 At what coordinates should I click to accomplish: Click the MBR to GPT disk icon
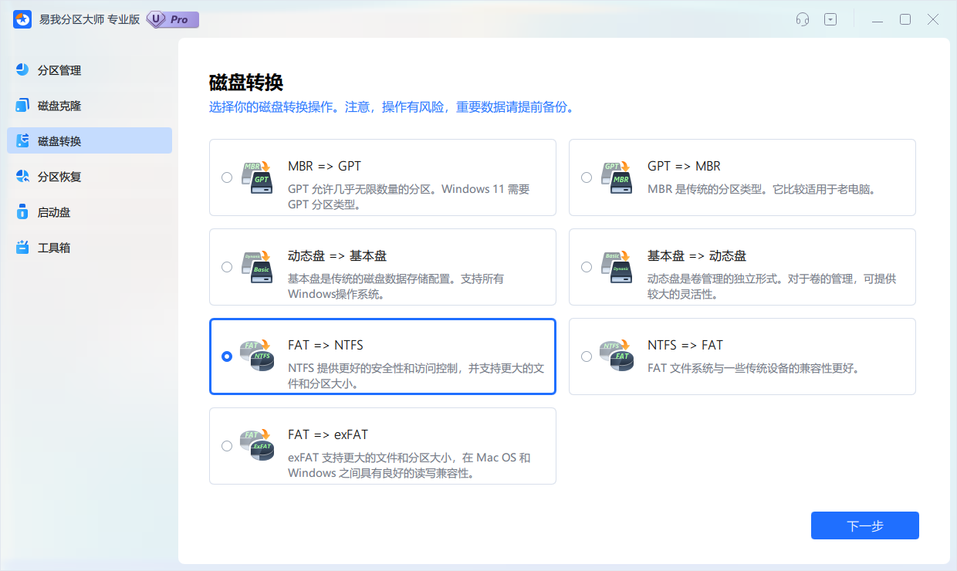[x=257, y=177]
